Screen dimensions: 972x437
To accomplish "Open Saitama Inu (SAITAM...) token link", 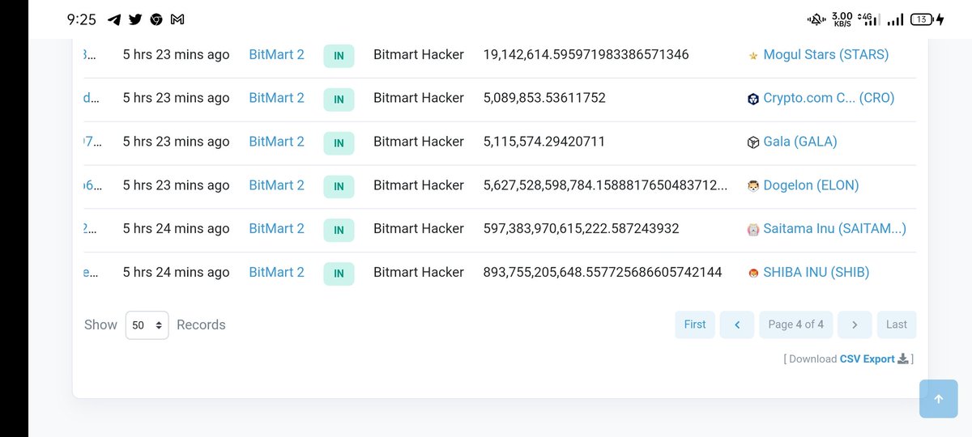I will click(835, 228).
